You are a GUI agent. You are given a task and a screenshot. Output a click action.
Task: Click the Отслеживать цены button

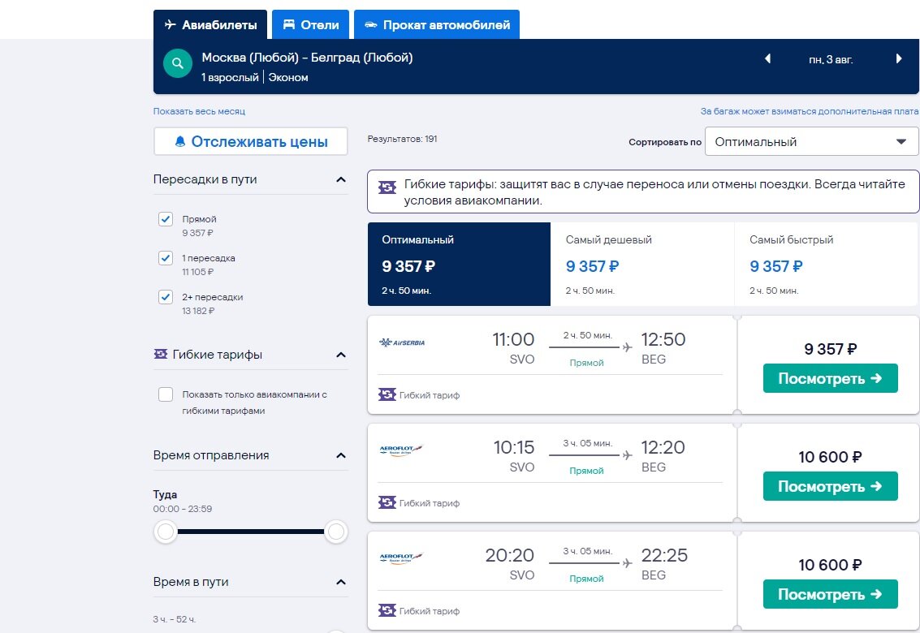click(x=251, y=141)
